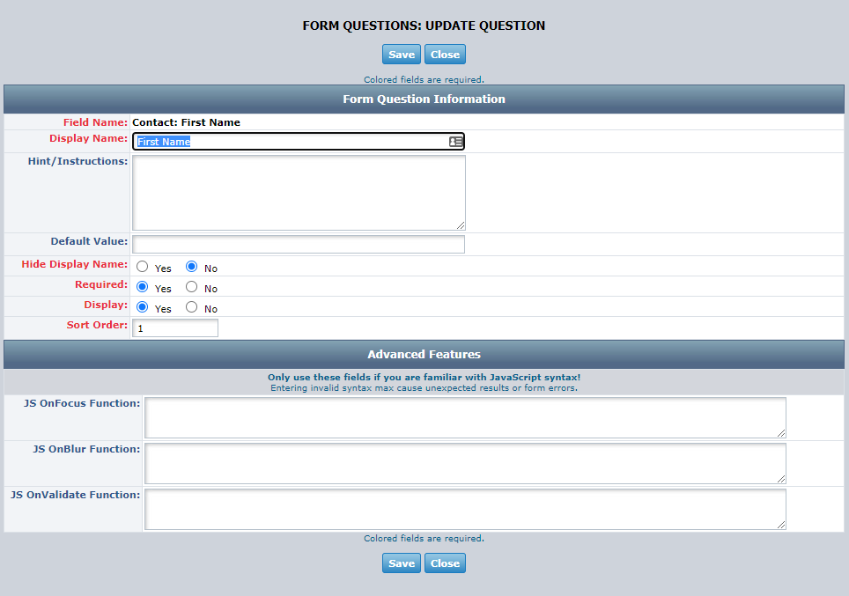
Task: Choose No for Display option
Action: tap(192, 307)
